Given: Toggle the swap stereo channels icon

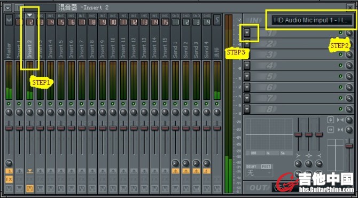Looking at the screenshot, I should [x=331, y=130].
